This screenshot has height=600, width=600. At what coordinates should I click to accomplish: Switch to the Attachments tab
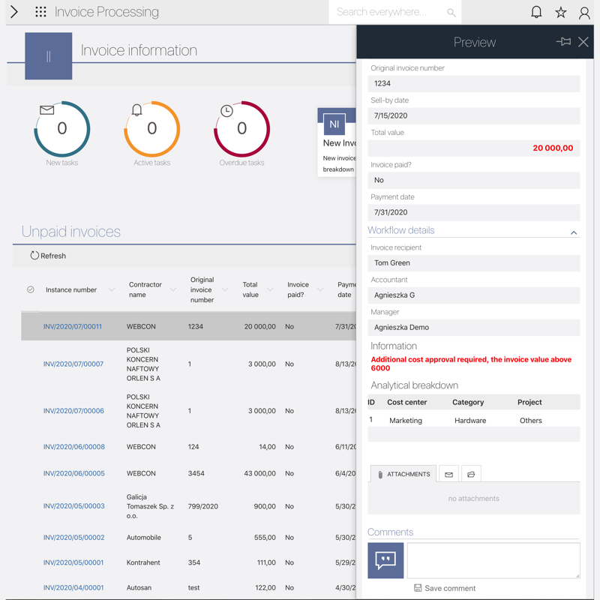point(403,474)
